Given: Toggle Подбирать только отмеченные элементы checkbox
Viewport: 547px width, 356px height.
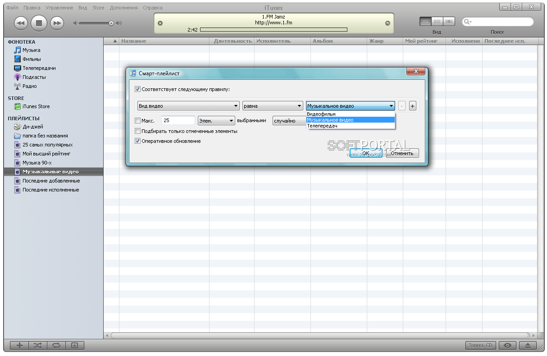Looking at the screenshot, I should click(x=138, y=131).
